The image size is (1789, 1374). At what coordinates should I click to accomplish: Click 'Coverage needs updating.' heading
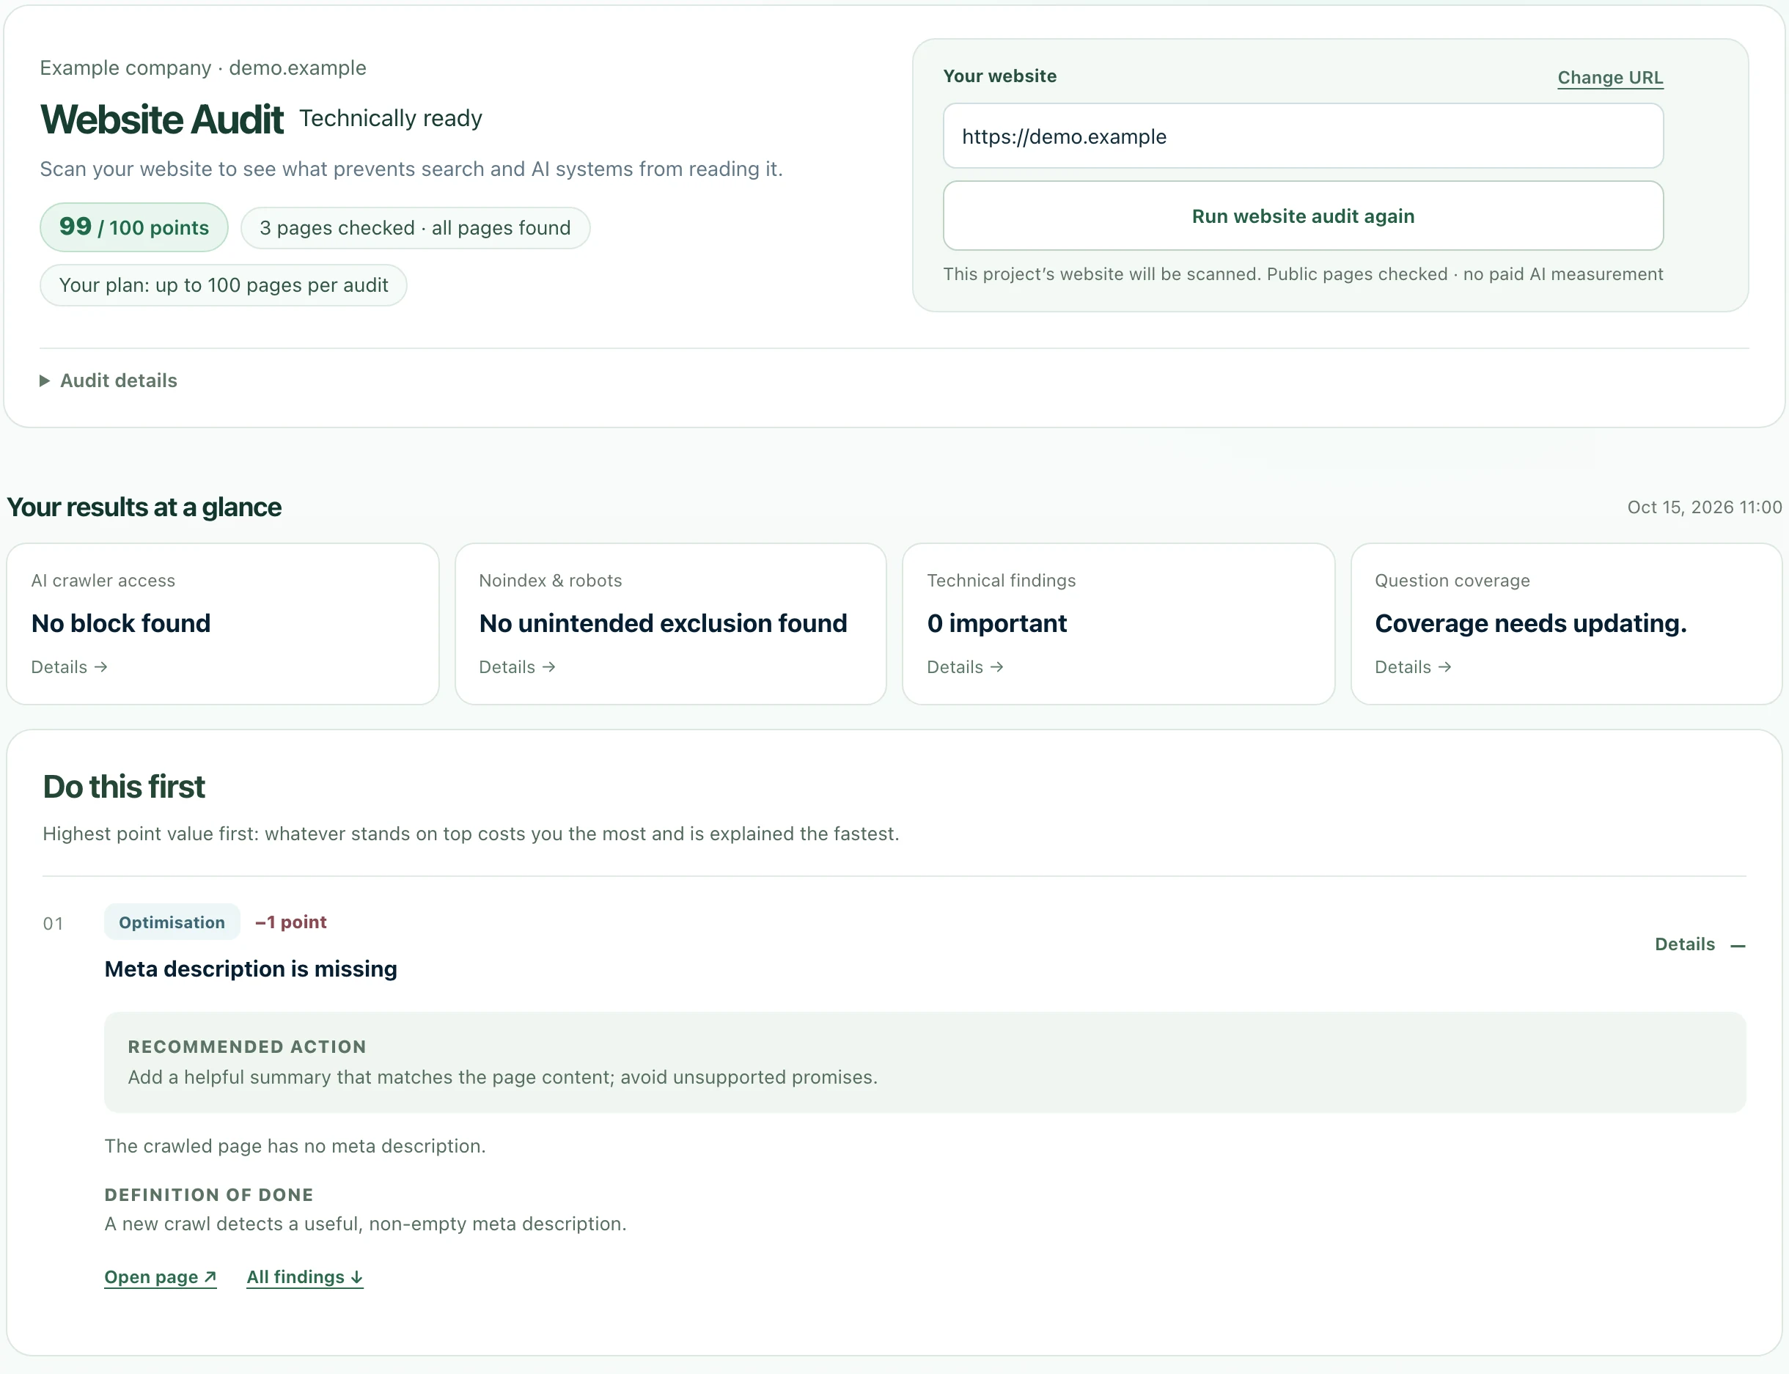point(1531,623)
